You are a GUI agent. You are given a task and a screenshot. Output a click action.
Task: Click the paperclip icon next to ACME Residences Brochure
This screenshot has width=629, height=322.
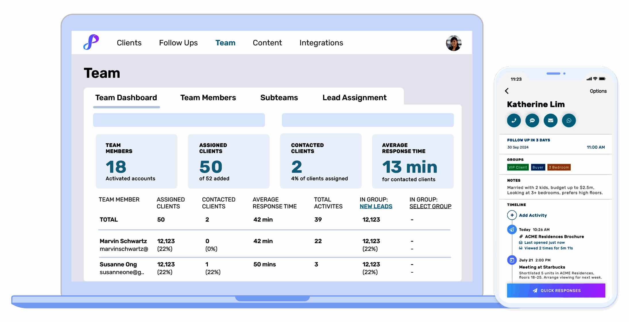pyautogui.click(x=521, y=236)
